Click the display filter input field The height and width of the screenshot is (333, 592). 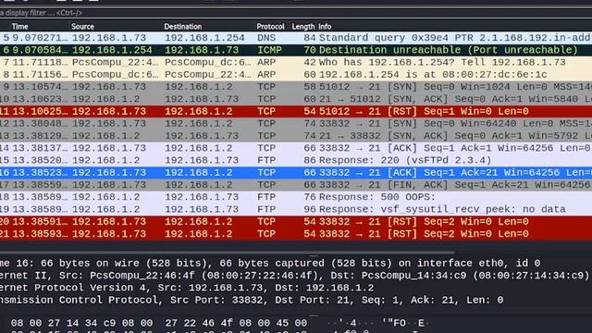(296, 12)
